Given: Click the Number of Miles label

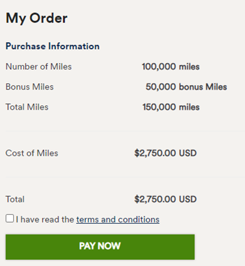Looking at the screenshot, I should tap(38, 67).
